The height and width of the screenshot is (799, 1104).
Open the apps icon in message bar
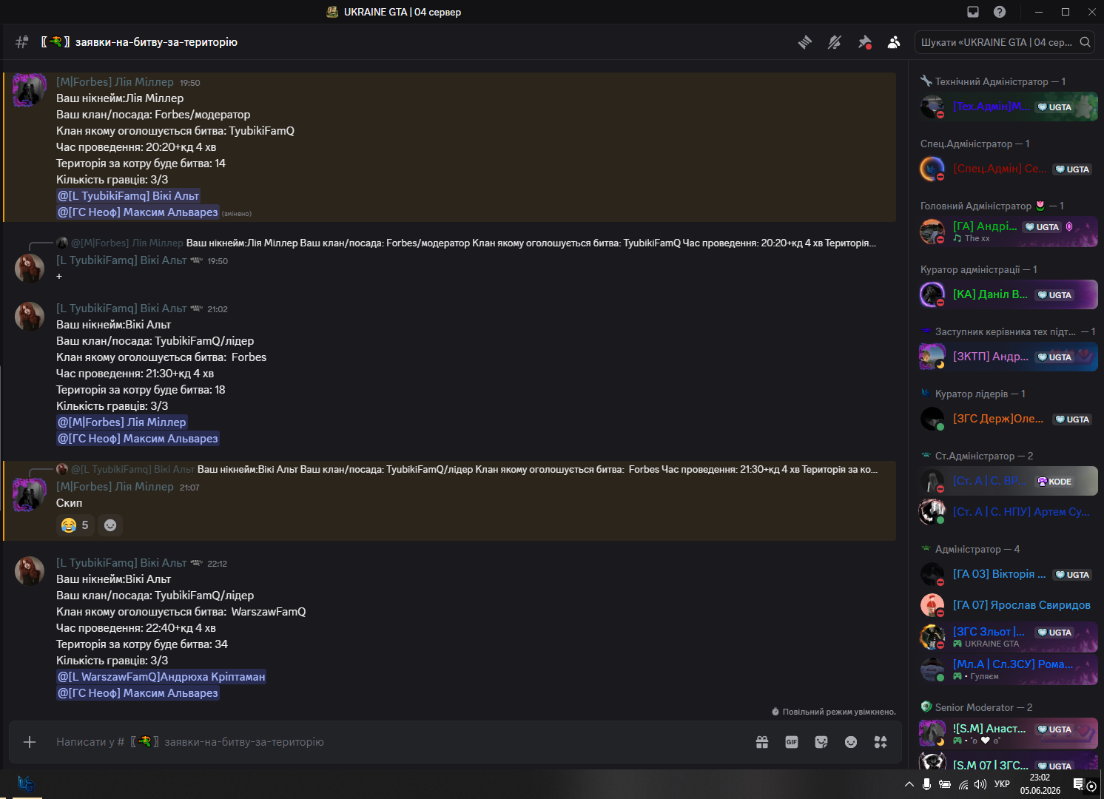tap(881, 742)
